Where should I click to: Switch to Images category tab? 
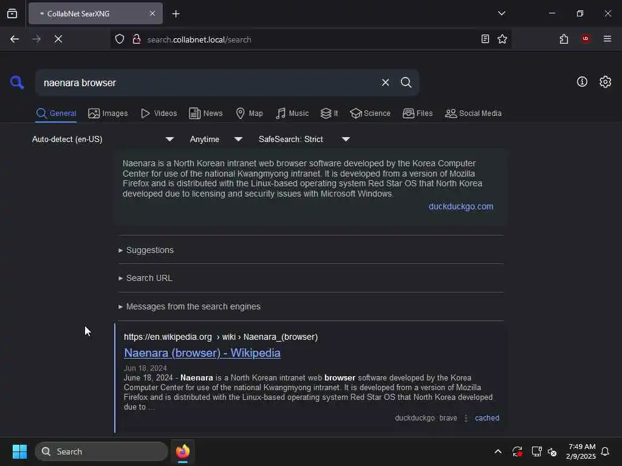tap(108, 113)
